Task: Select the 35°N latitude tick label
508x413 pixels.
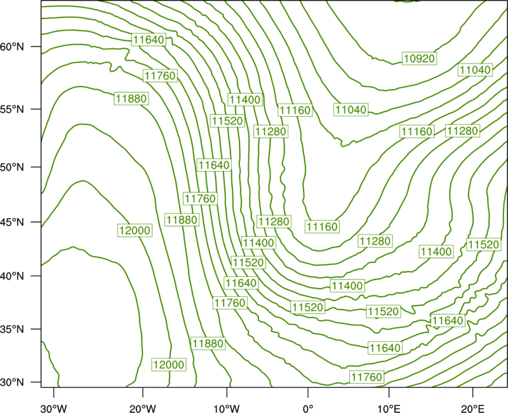Action: point(12,329)
